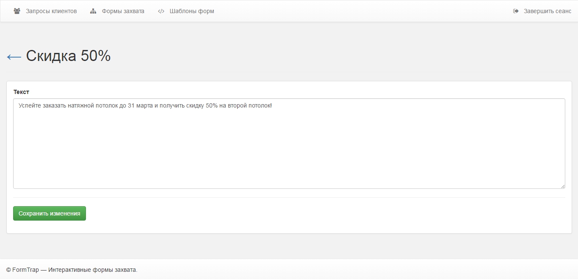Click the sign-out icon beside Завершить сеанс

coord(516,11)
